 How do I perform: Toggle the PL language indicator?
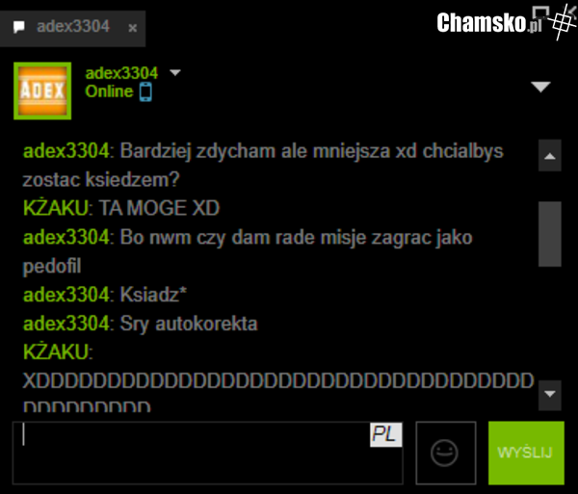[x=386, y=434]
